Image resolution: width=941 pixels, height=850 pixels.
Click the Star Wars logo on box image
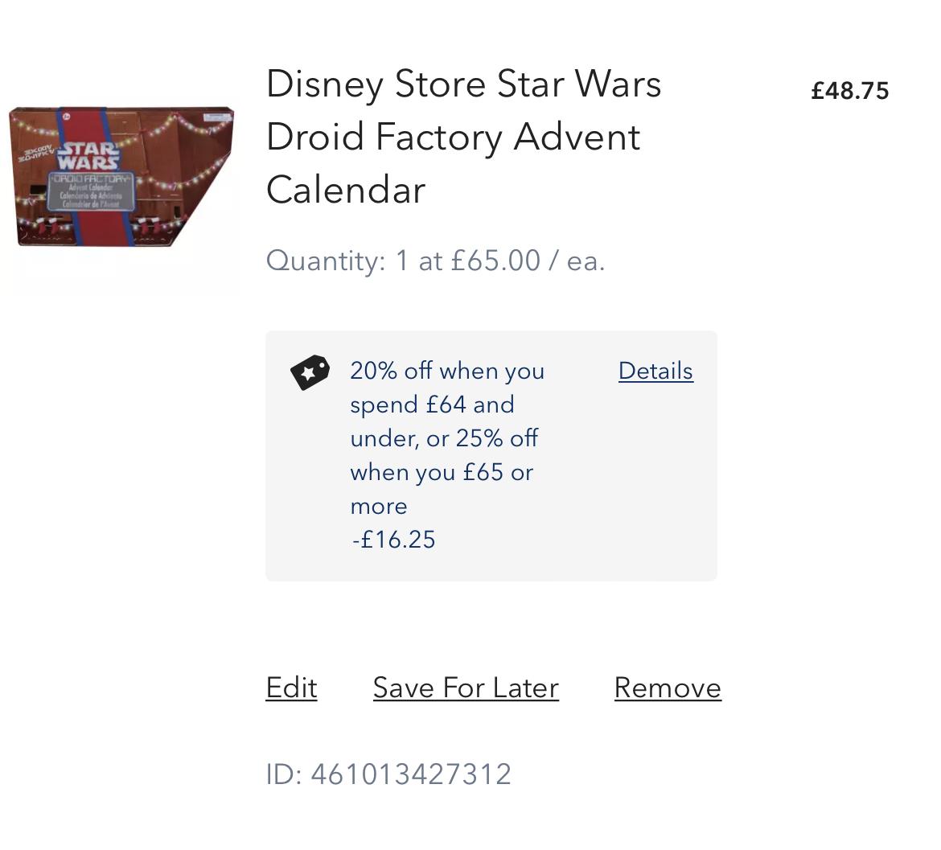click(88, 155)
